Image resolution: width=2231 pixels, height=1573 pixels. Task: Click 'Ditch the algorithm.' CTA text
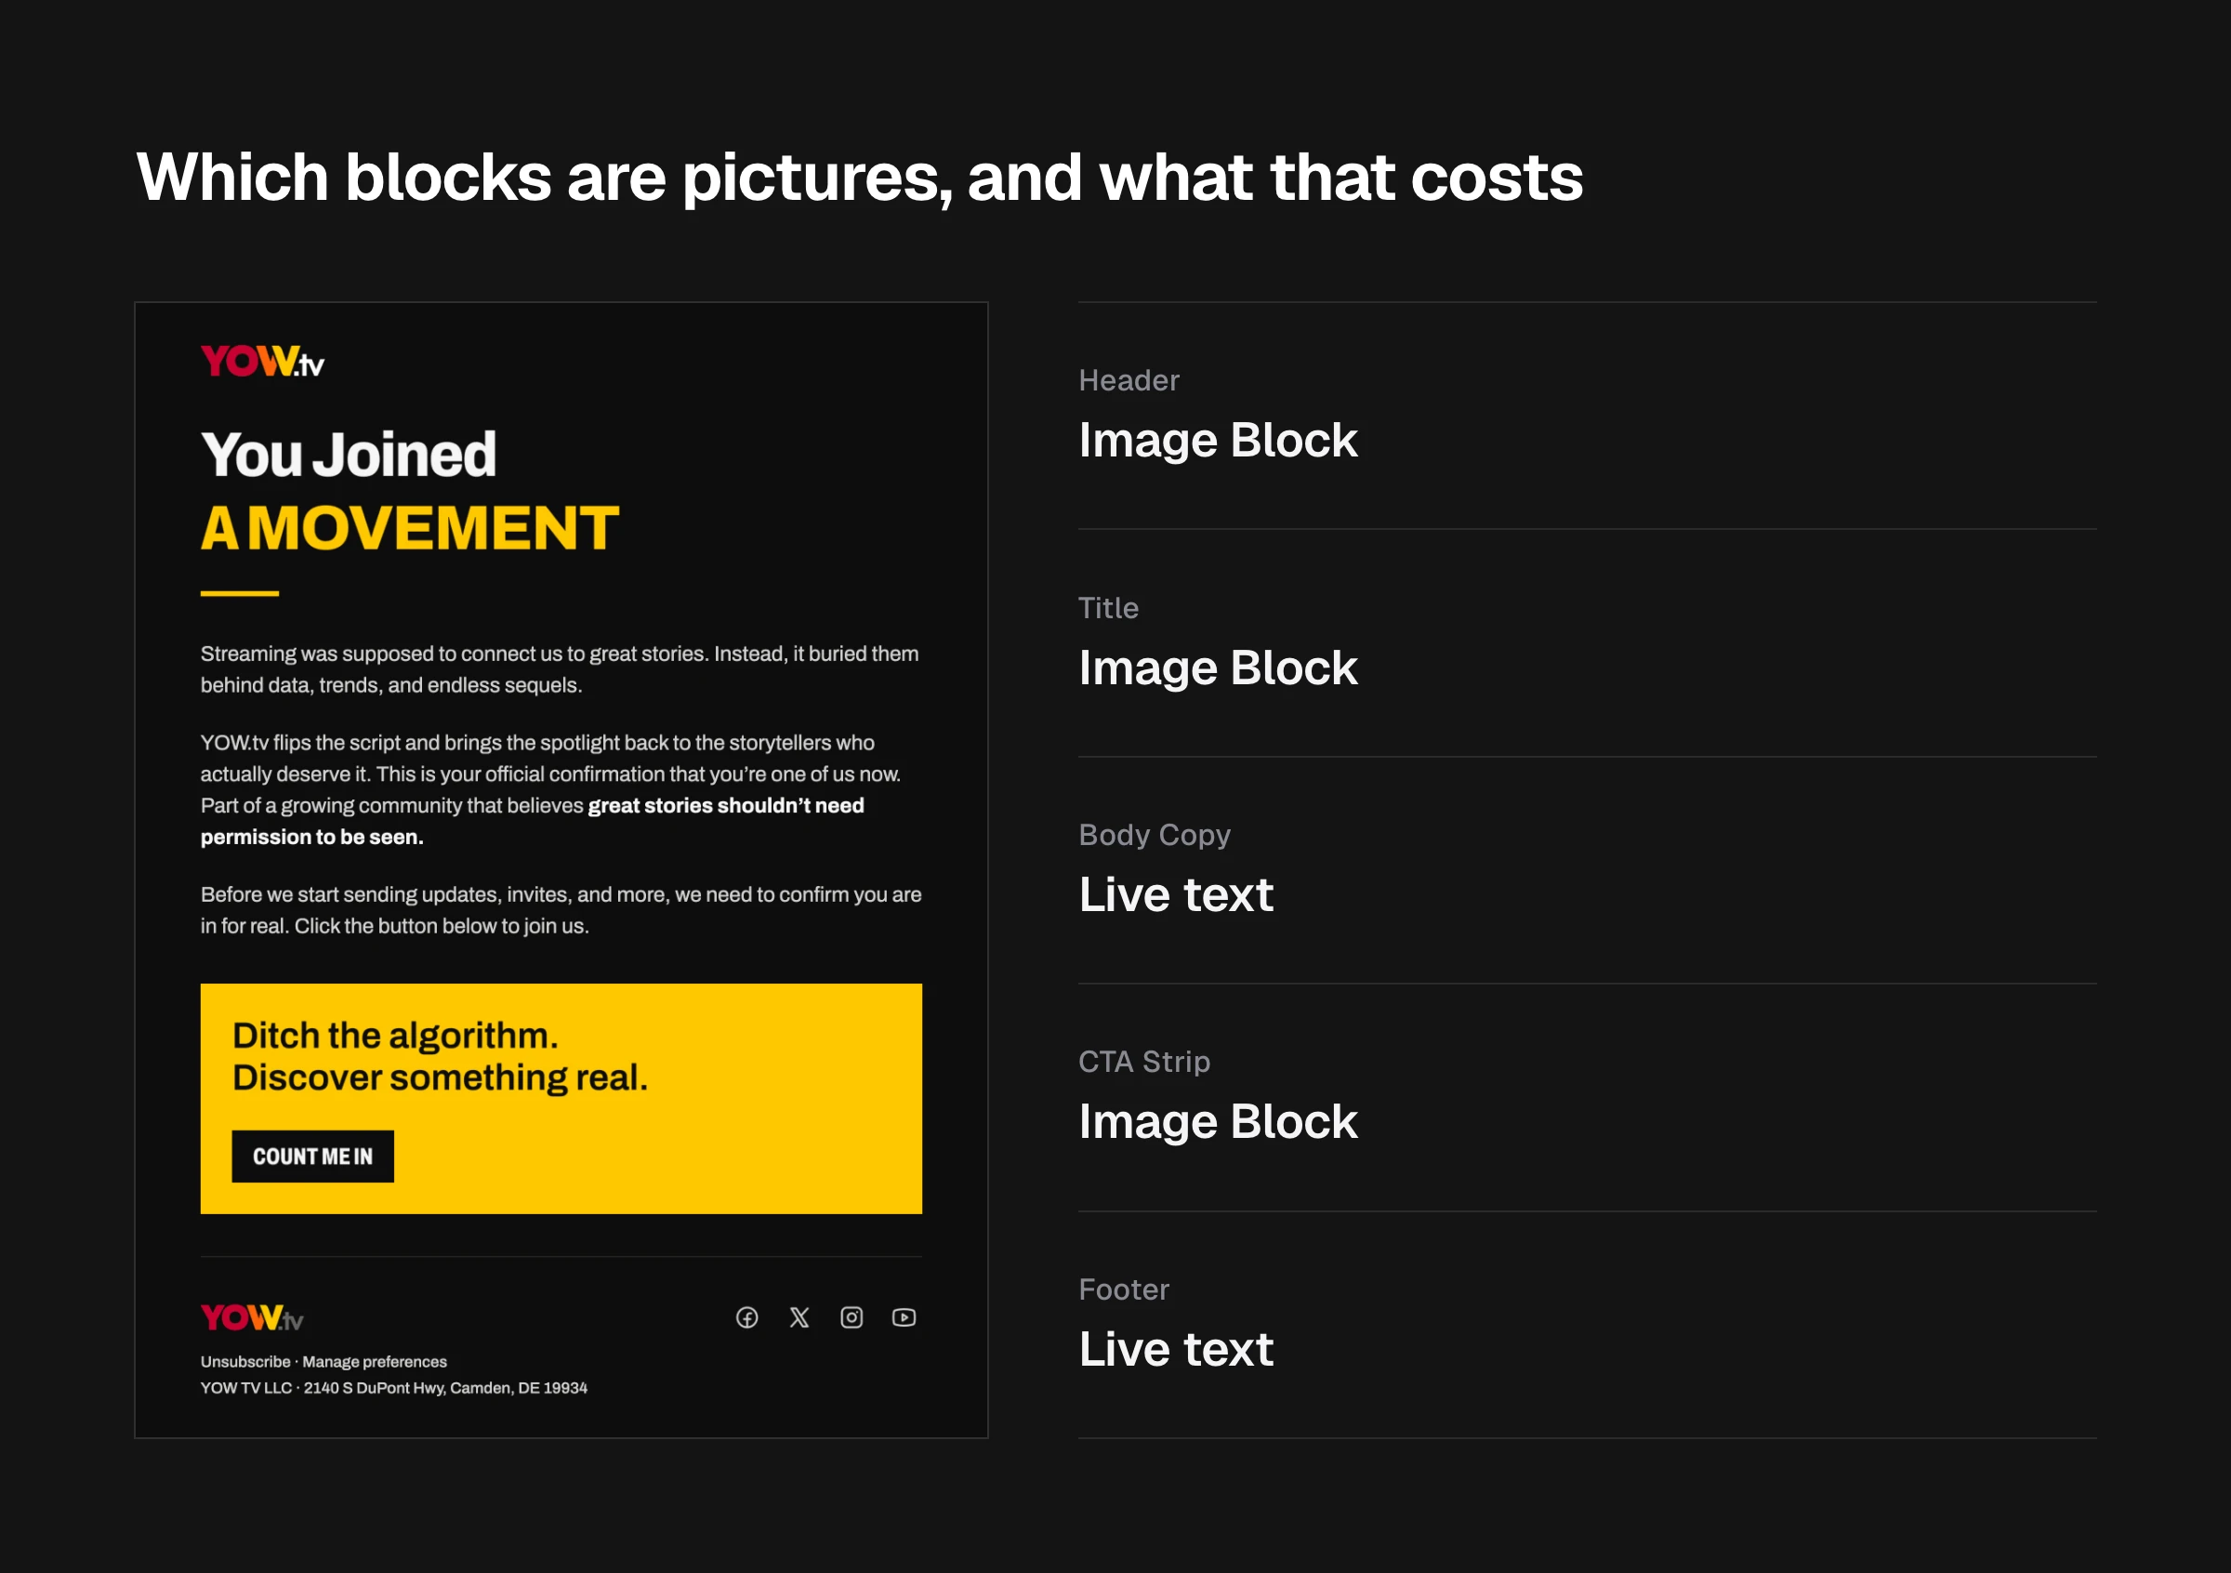pyautogui.click(x=395, y=1036)
